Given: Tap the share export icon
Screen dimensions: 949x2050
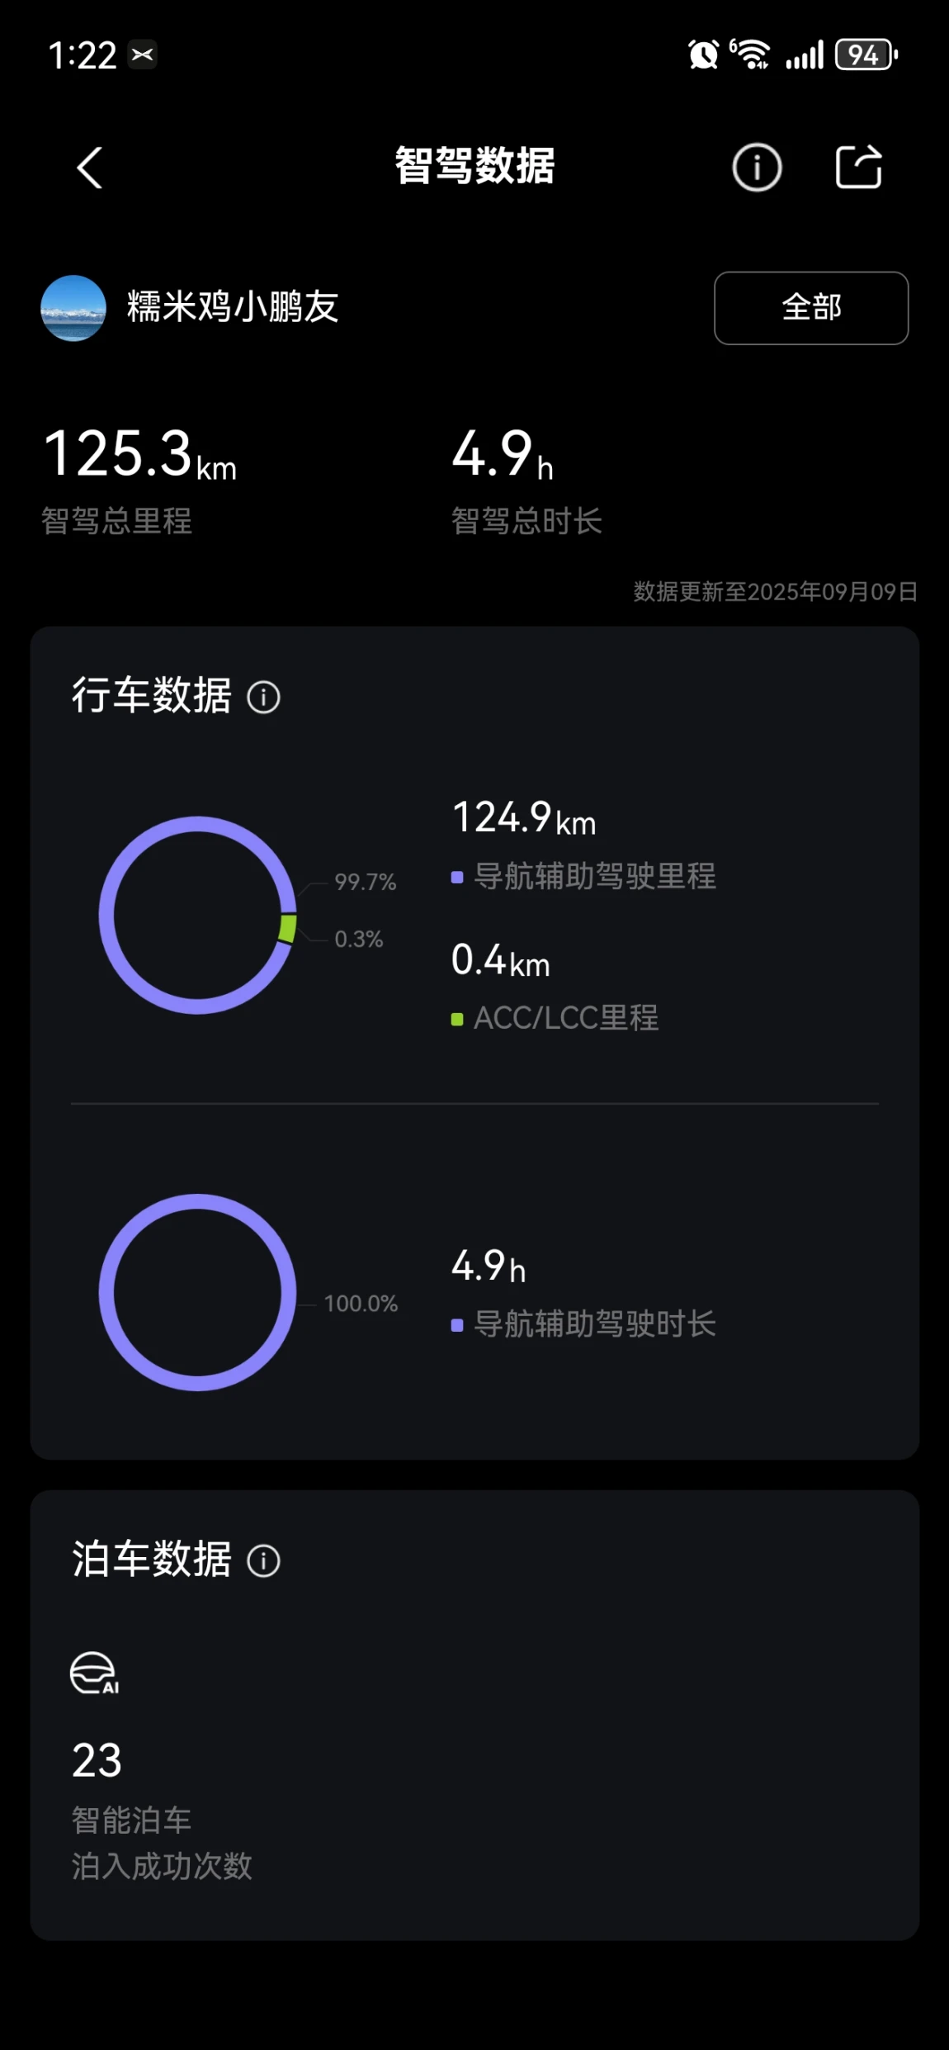Looking at the screenshot, I should (x=859, y=167).
